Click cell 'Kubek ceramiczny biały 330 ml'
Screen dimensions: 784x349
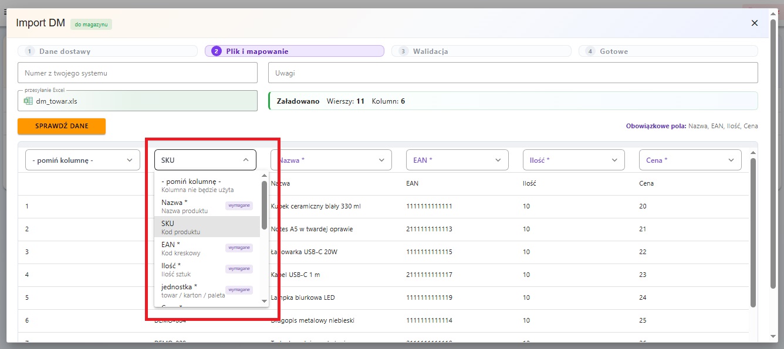click(316, 206)
